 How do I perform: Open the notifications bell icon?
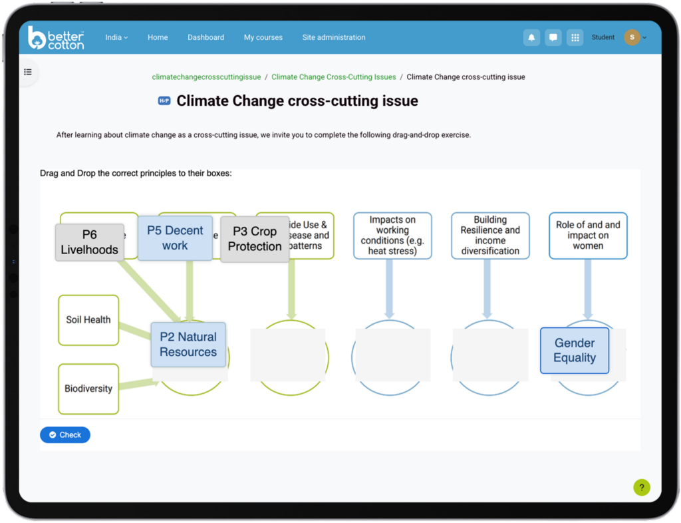pos(531,38)
